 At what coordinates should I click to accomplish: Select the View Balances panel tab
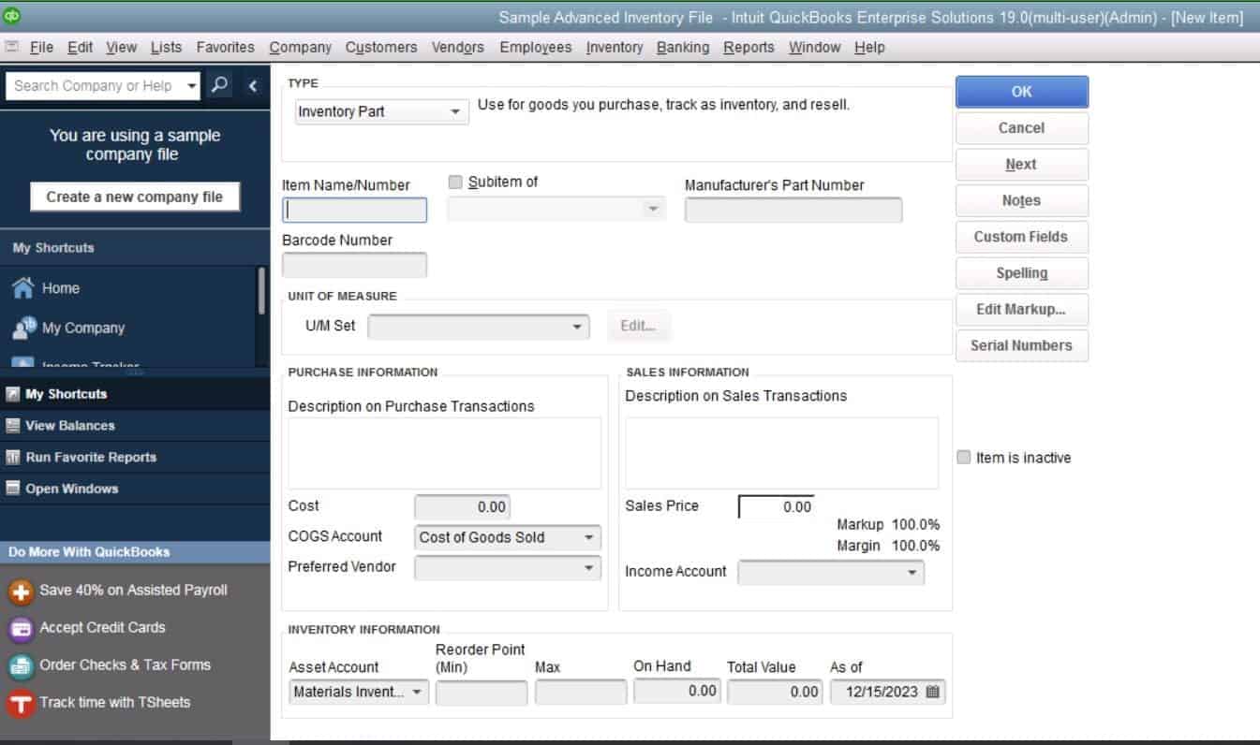tap(135, 426)
